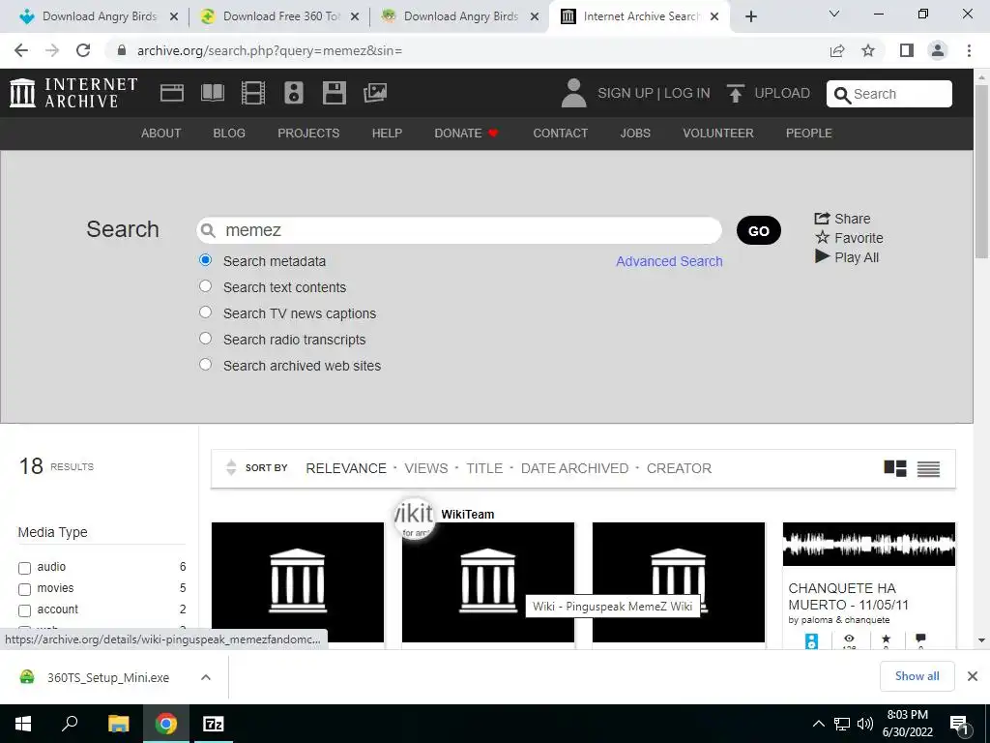Select Search metadata radio button
Screen dimensions: 990x743
click(205, 259)
